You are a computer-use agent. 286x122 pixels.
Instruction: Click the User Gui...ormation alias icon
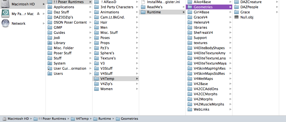[x=50, y=68]
